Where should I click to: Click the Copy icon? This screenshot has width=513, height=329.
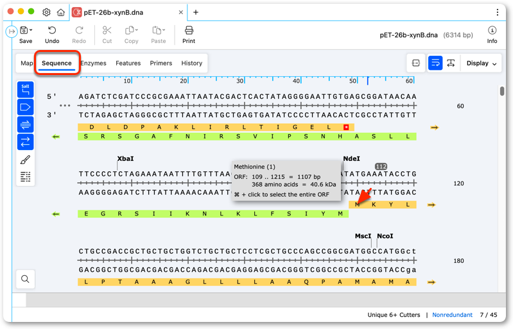[130, 30]
